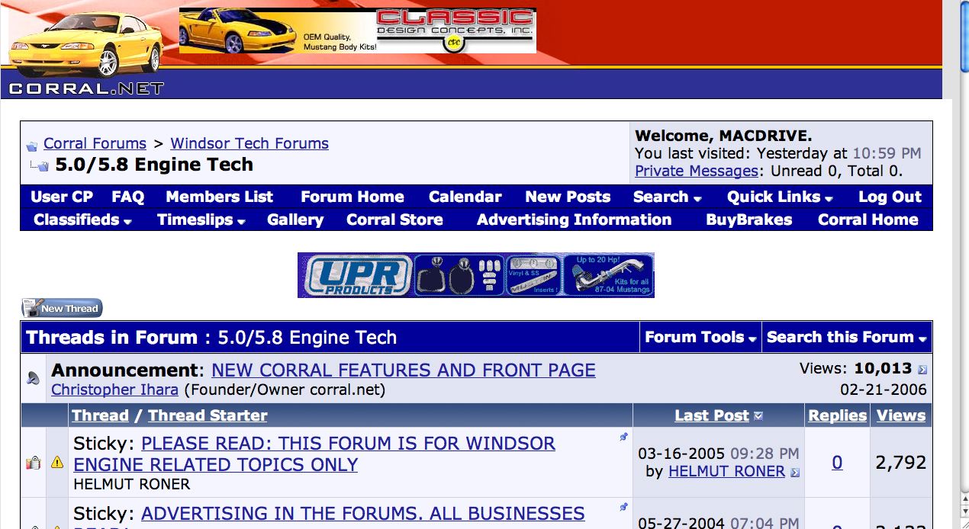Open the BuyBrakes link
969x529 pixels.
coord(749,220)
